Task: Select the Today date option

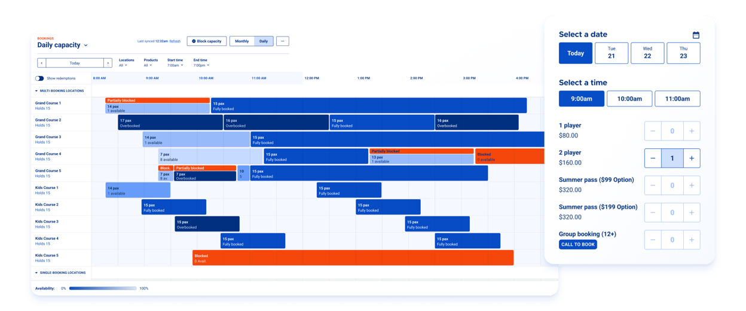Action: (x=576, y=53)
